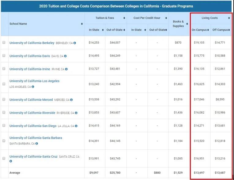Sort Tuition In-State column arrow
The image size is (234, 180).
pos(103,30)
